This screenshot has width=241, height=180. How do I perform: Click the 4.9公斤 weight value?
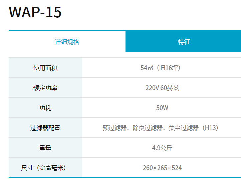pos(162,148)
